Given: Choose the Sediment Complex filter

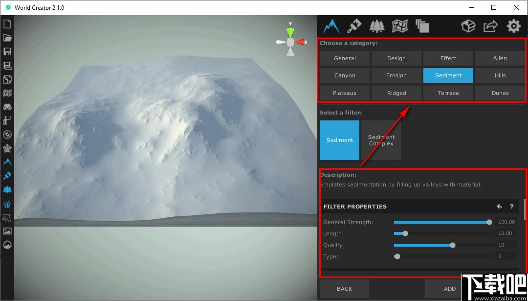Looking at the screenshot, I should [381, 140].
